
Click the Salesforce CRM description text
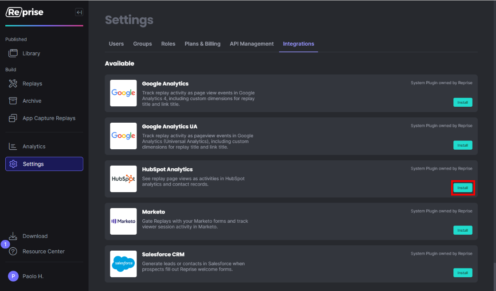click(193, 267)
